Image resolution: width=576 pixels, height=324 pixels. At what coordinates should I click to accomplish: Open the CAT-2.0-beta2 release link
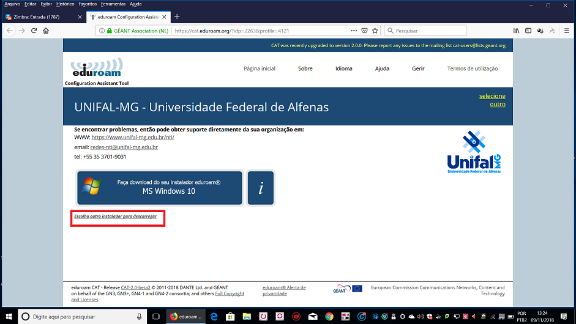pyautogui.click(x=135, y=288)
